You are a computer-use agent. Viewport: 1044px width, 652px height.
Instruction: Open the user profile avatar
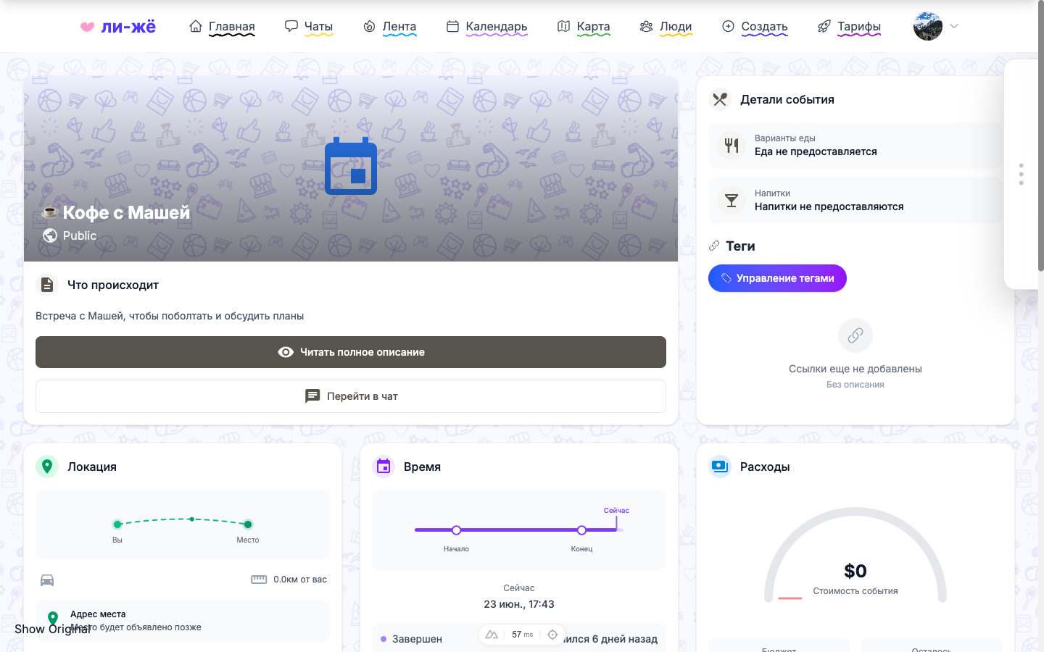(928, 26)
